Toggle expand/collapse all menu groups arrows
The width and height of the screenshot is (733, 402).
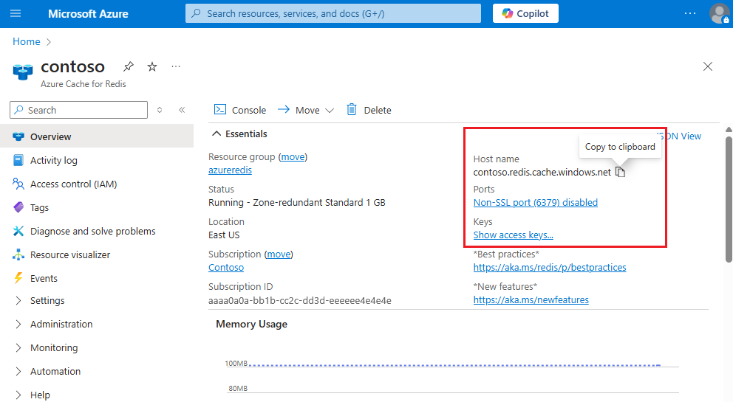(x=160, y=110)
